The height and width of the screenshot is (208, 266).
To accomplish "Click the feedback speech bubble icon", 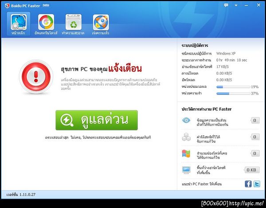I will pos(226,5).
